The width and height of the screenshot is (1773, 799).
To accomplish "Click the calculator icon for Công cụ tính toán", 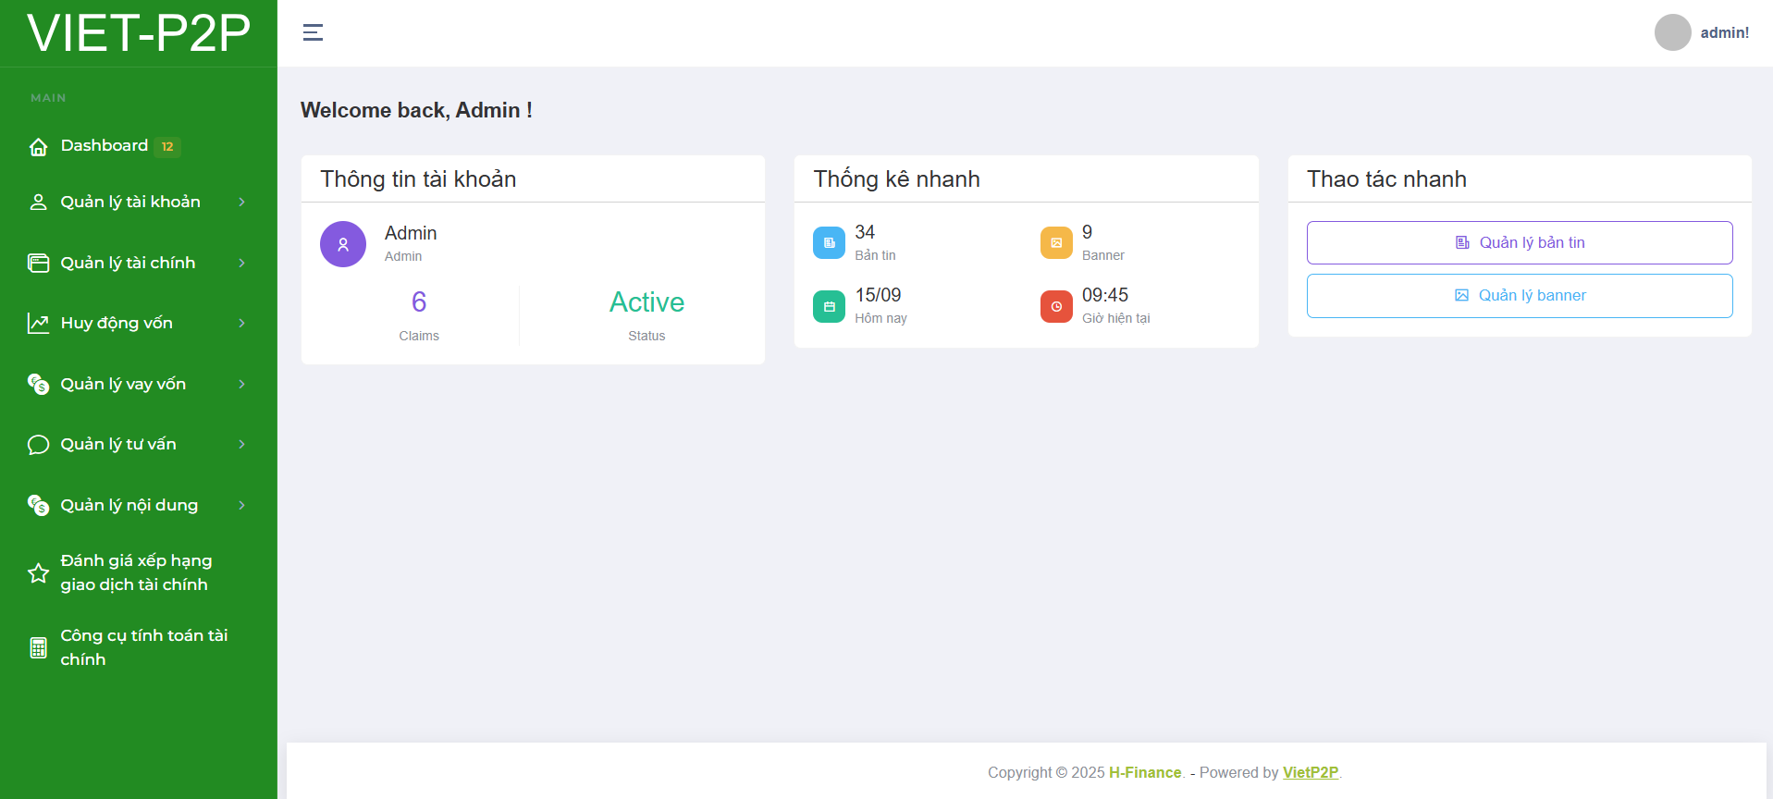I will coord(39,648).
